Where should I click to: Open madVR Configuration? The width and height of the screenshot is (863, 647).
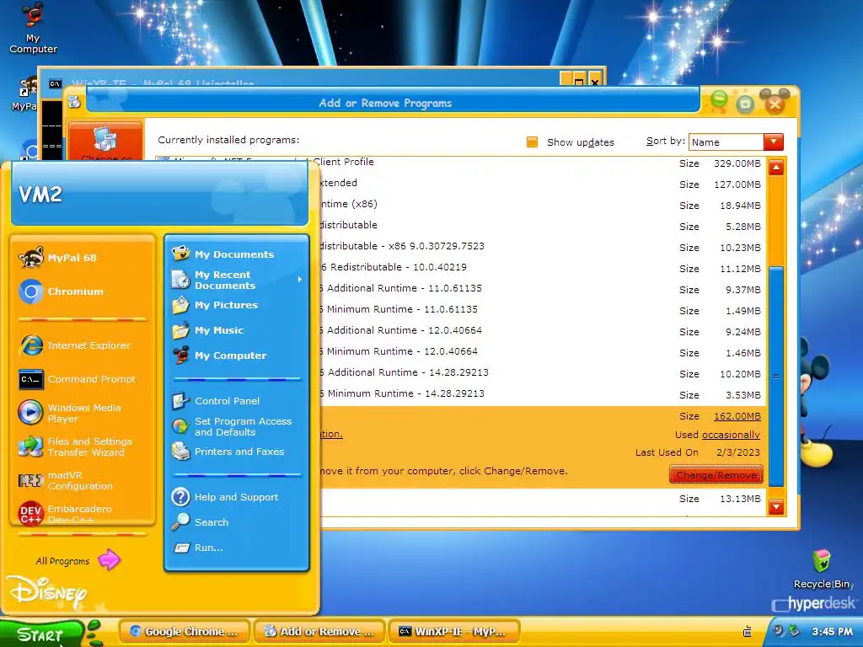pos(83,480)
